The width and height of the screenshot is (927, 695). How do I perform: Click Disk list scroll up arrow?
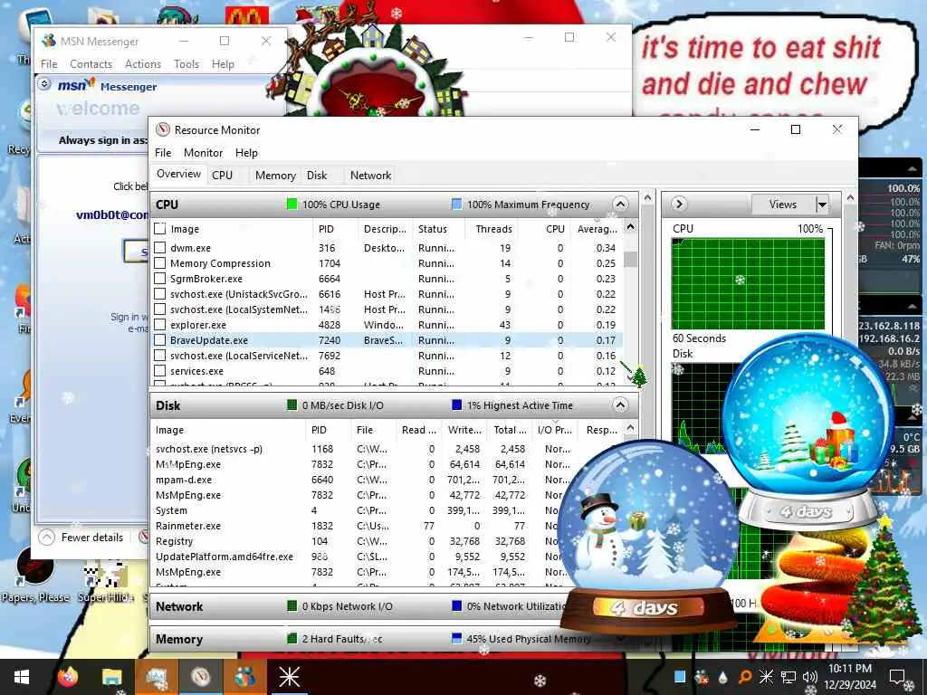630,427
